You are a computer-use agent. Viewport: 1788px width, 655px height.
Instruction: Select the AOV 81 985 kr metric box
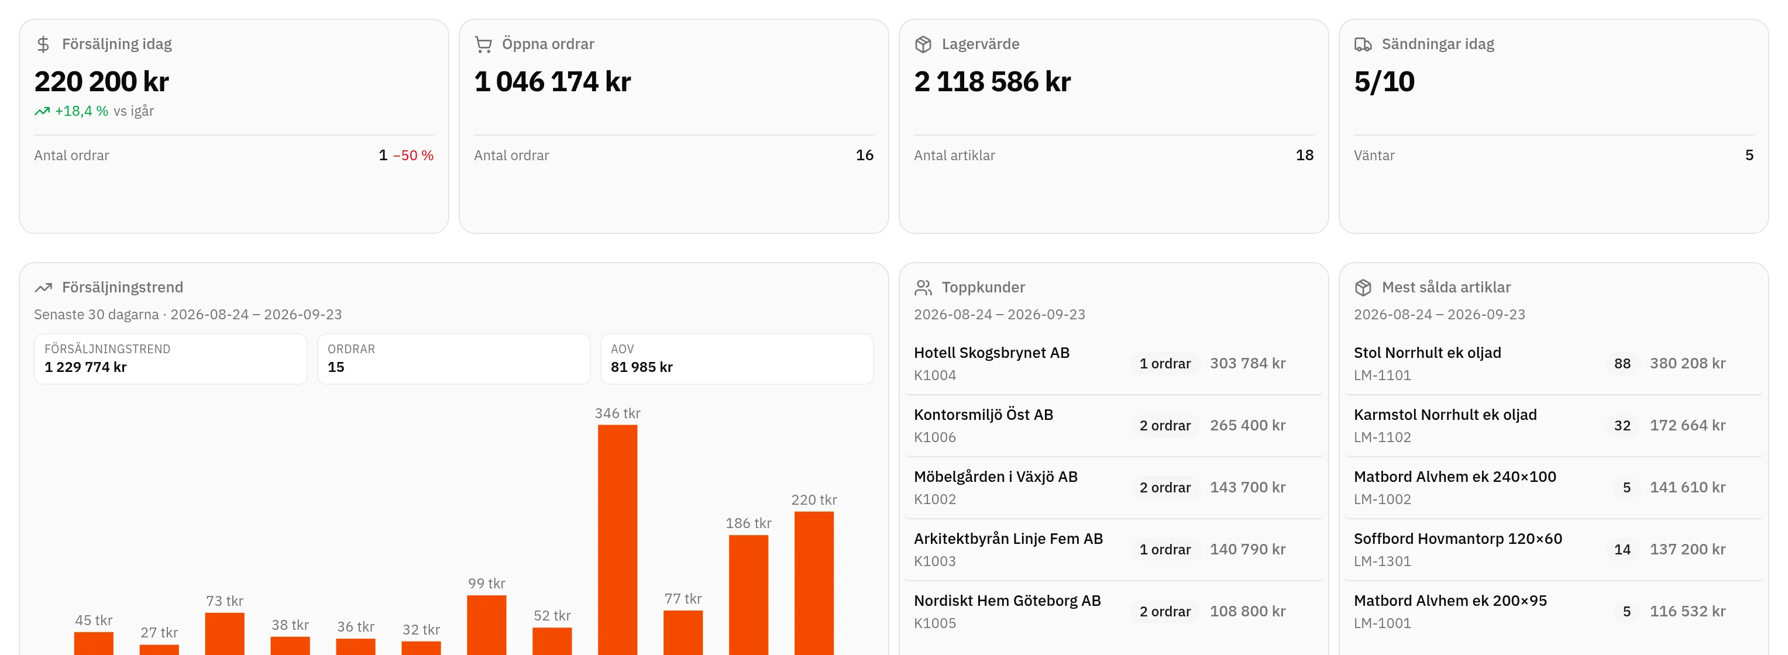pyautogui.click(x=737, y=358)
